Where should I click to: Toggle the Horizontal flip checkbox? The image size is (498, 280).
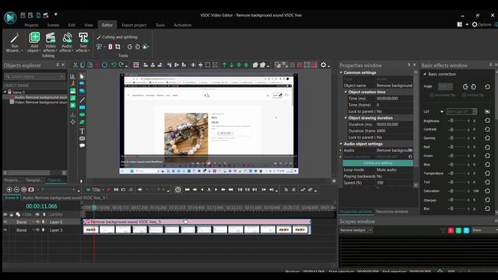click(432, 95)
